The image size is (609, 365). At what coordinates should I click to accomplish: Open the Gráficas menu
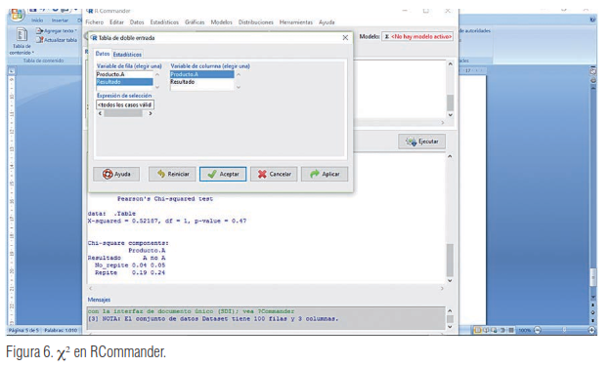pyautogui.click(x=195, y=22)
